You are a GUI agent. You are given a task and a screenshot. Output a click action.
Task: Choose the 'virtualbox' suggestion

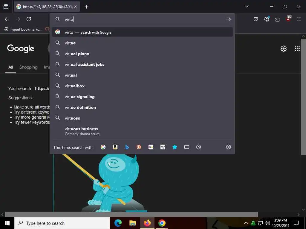pyautogui.click(x=142, y=86)
